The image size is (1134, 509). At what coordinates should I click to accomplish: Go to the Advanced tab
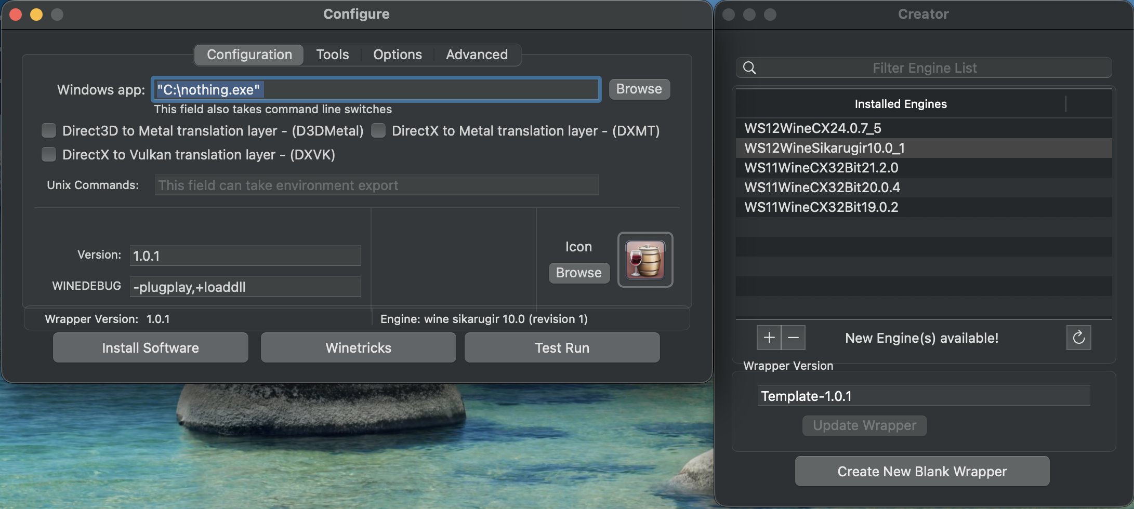pyautogui.click(x=477, y=55)
